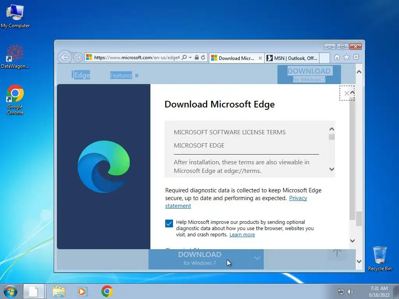Open Google Chrome desktop shortcut
Image resolution: width=399 pixels, height=299 pixels.
pyautogui.click(x=15, y=100)
